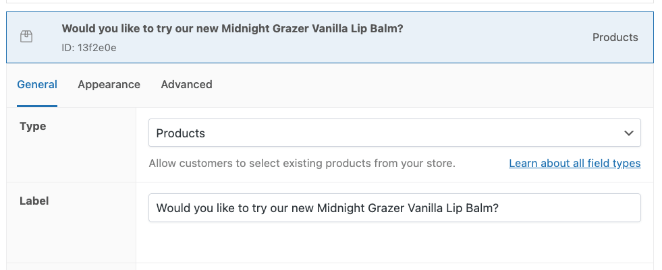Click the Products type badge in header
Screen dimensions: 662x270
[x=615, y=38]
